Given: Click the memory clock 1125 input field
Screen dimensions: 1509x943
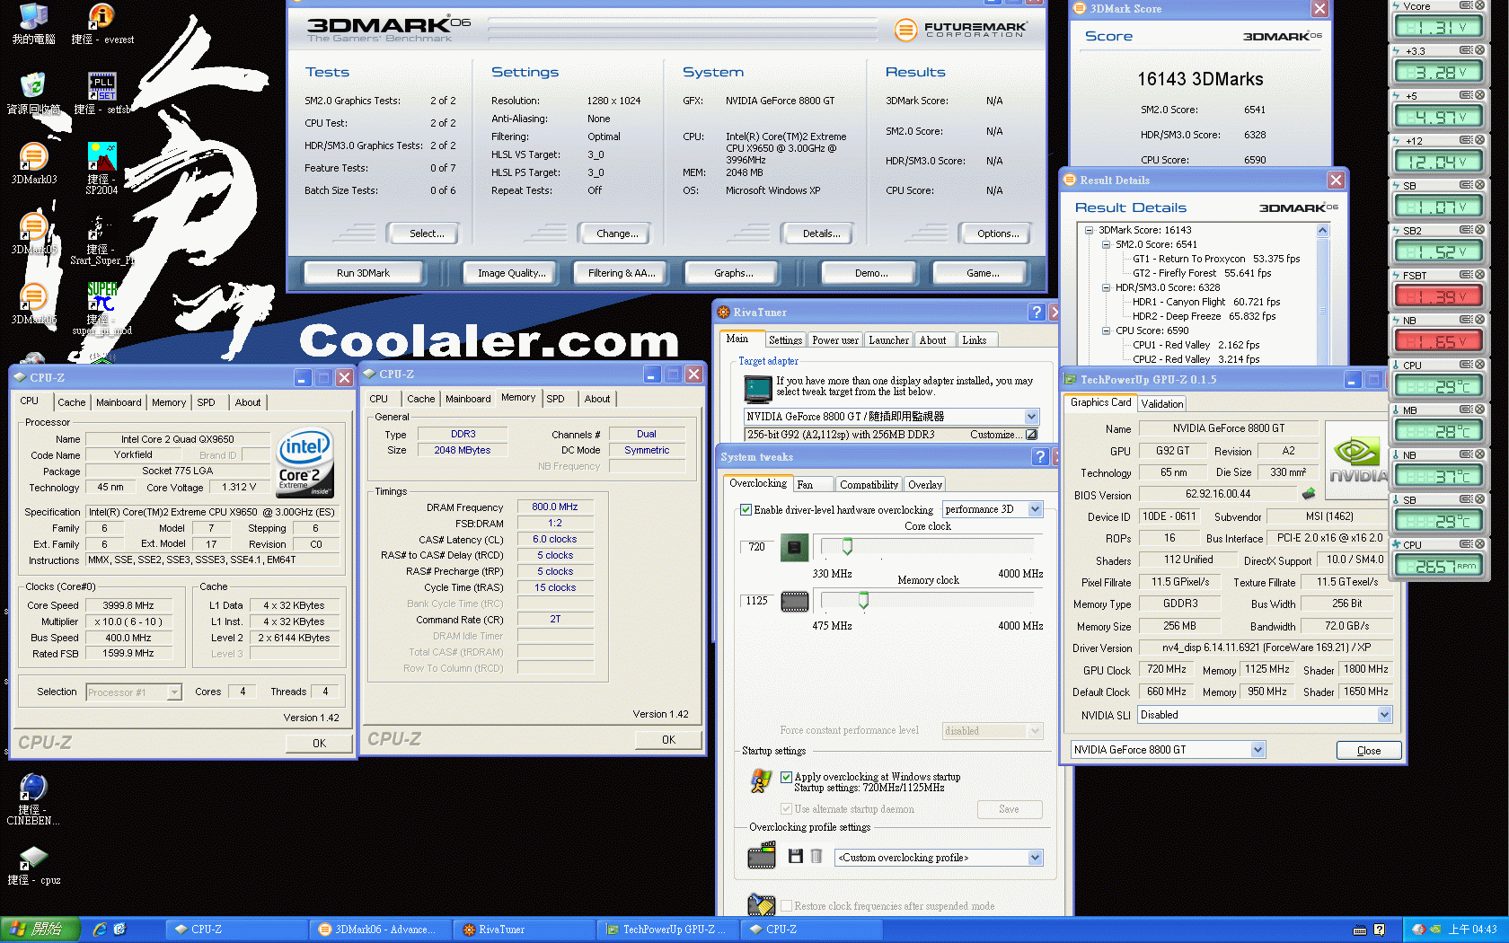Looking at the screenshot, I should point(758,601).
